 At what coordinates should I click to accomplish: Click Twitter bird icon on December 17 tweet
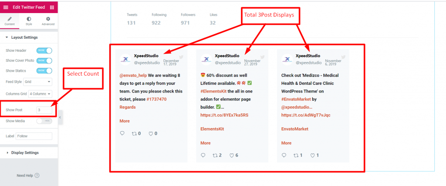point(182,57)
